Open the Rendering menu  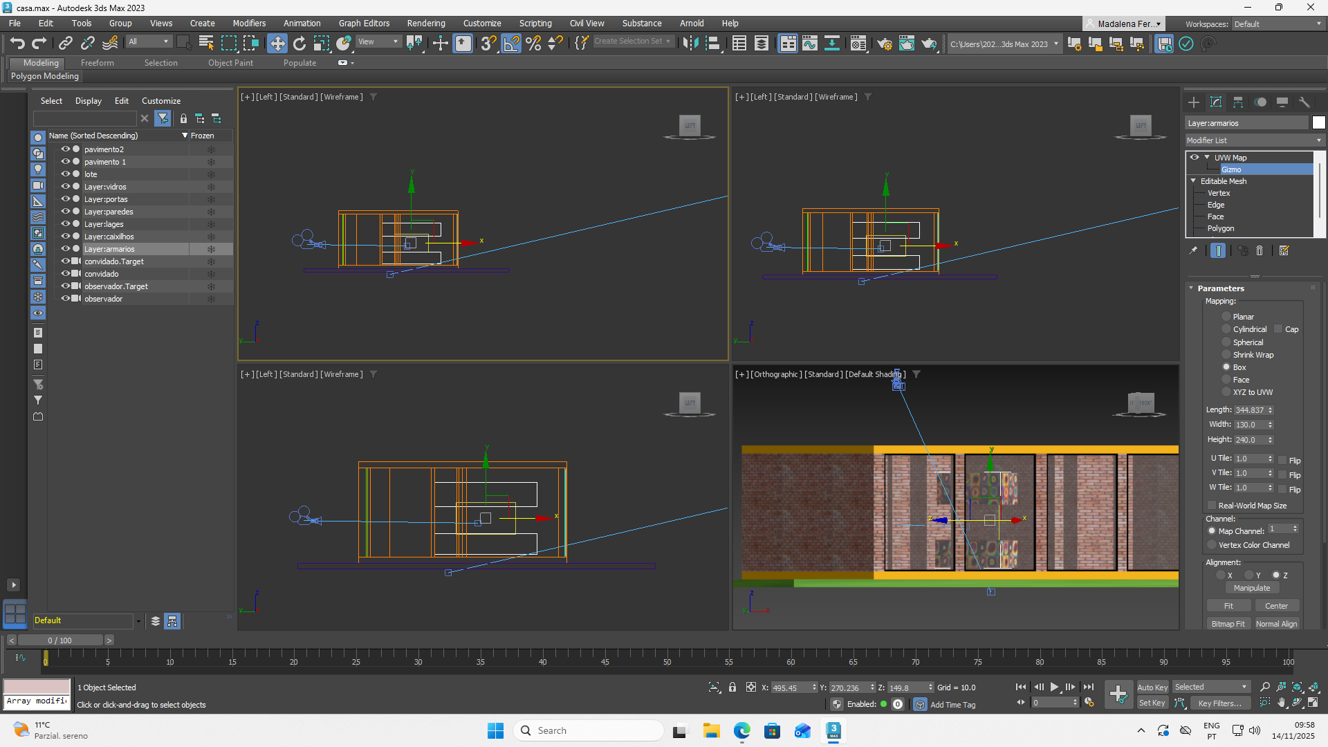pos(425,23)
